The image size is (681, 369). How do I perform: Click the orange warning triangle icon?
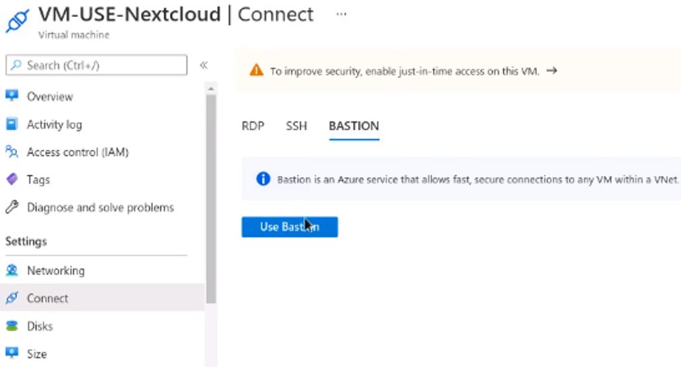click(256, 70)
